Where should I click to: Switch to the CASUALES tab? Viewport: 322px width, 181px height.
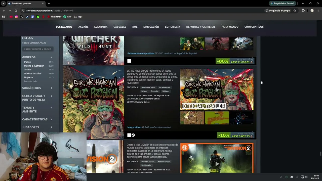pyautogui.click(x=120, y=27)
